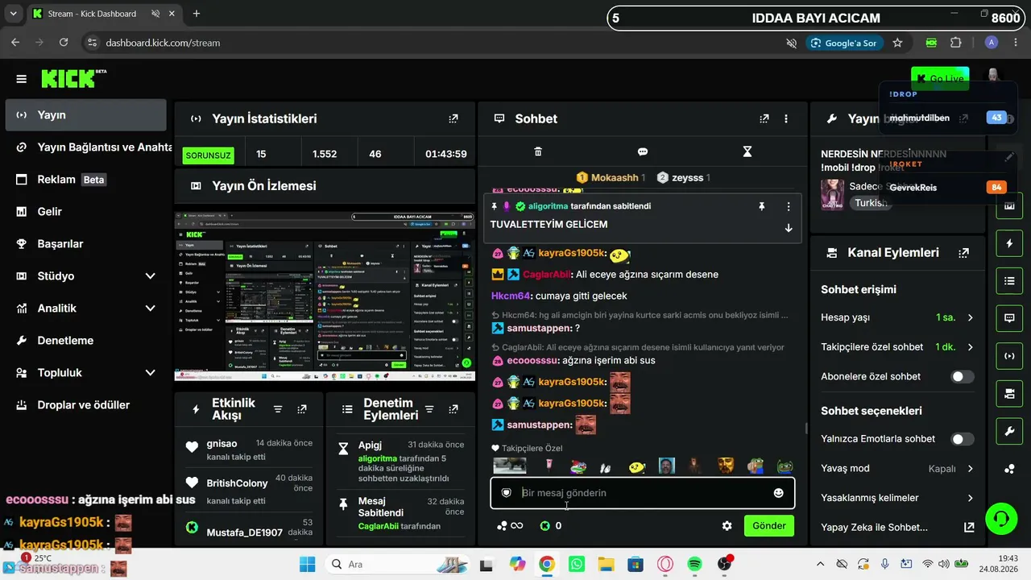Viewport: 1031px width, 580px height.
Task: Open the Chrome tab search dropdown
Action: pyautogui.click(x=13, y=14)
